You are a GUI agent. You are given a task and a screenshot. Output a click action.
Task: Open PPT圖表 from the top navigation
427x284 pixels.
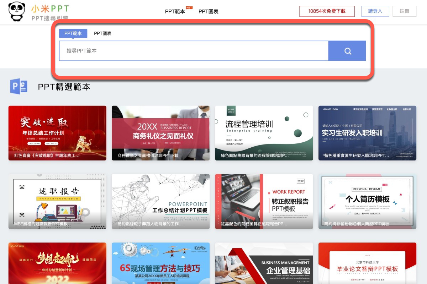209,11
